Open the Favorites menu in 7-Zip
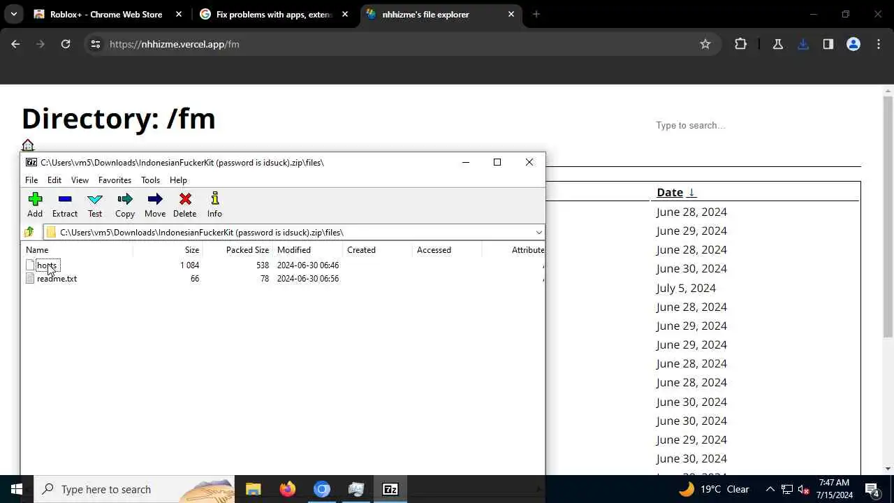The height and width of the screenshot is (503, 894). 115,180
